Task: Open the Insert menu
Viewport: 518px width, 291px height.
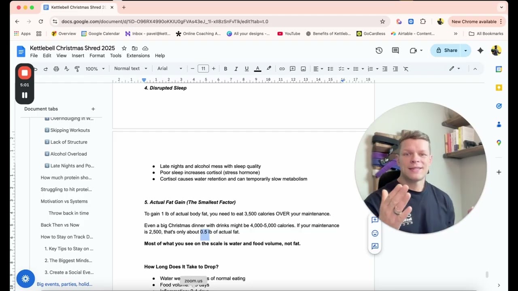Action: click(78, 55)
